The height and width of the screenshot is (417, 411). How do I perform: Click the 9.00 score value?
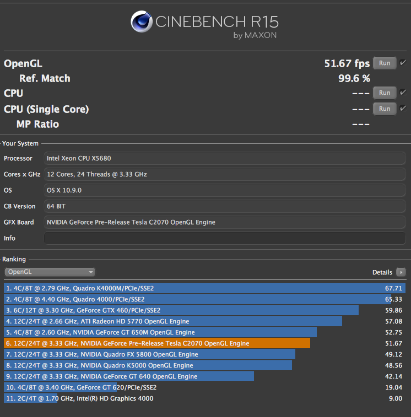(x=396, y=398)
